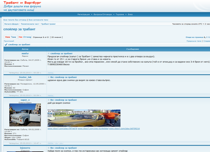Open the Регистрация menu link

83,14
